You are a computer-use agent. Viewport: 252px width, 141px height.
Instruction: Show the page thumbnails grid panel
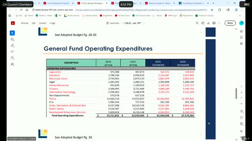[241, 43]
